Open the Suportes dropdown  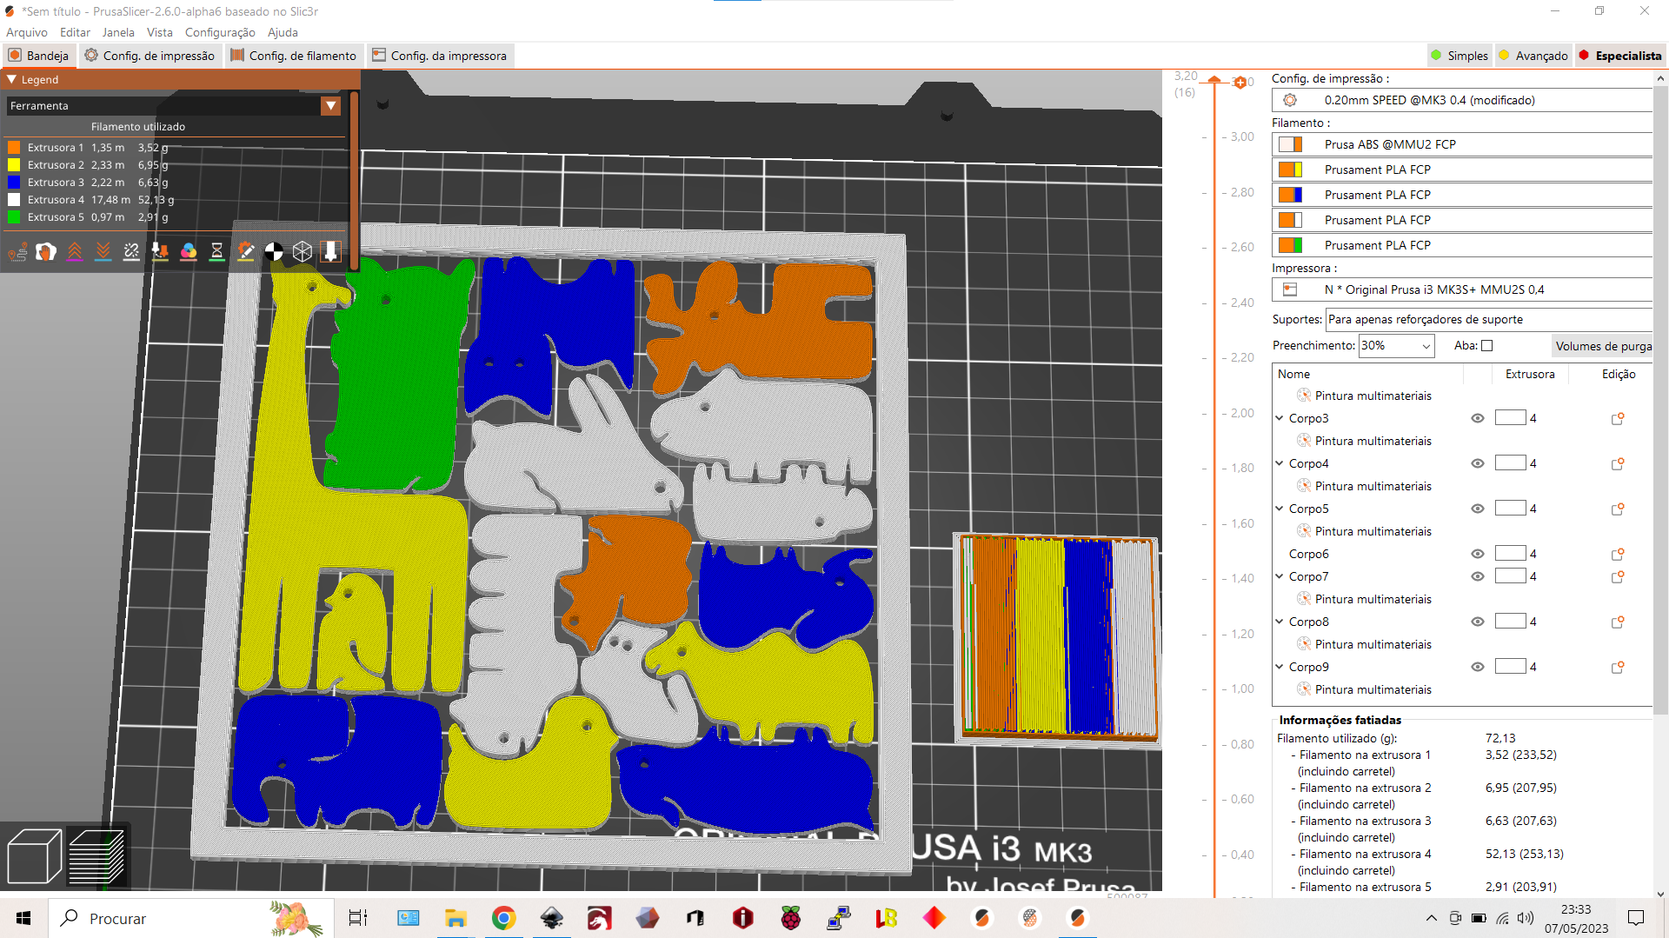tap(1489, 319)
